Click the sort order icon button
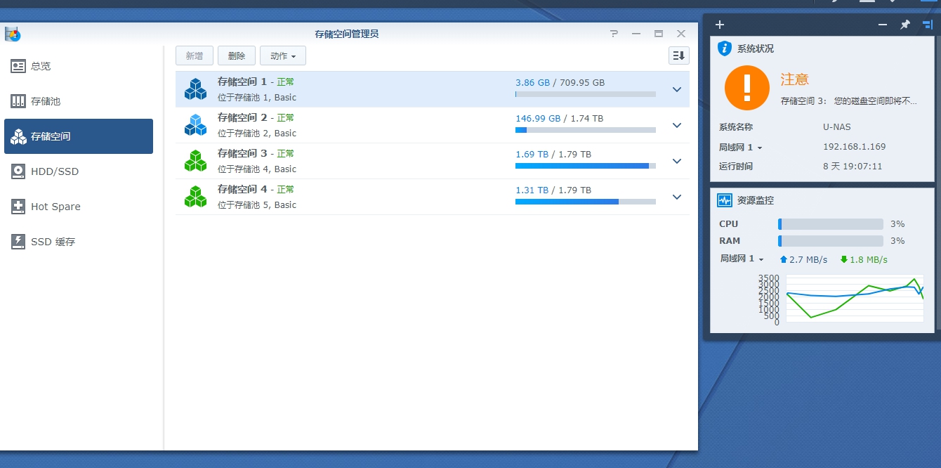Image resolution: width=941 pixels, height=468 pixels. [x=678, y=56]
